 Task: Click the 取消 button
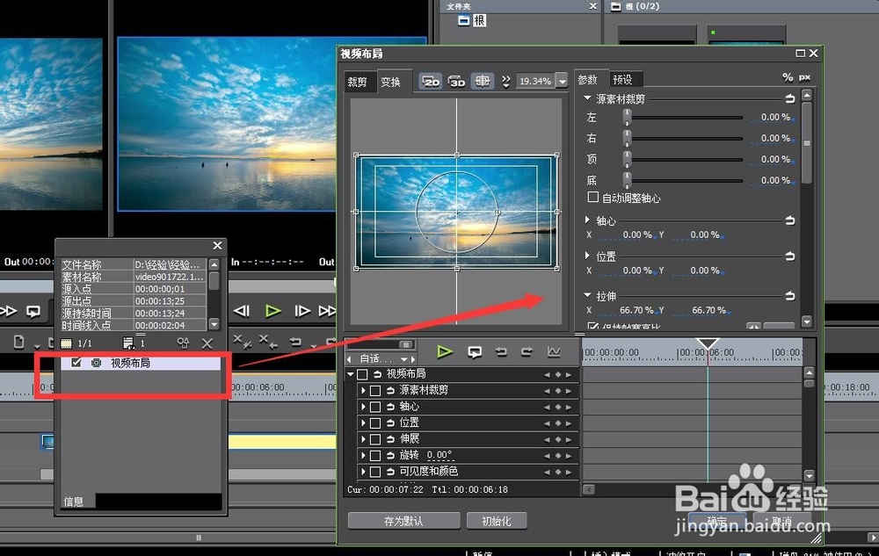pos(781,521)
